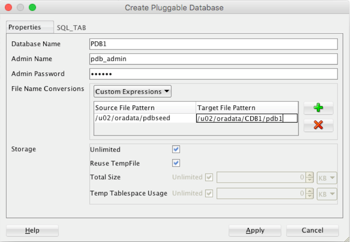Click the red X delete-row icon
Image resolution: width=350 pixels, height=242 pixels.
point(318,125)
